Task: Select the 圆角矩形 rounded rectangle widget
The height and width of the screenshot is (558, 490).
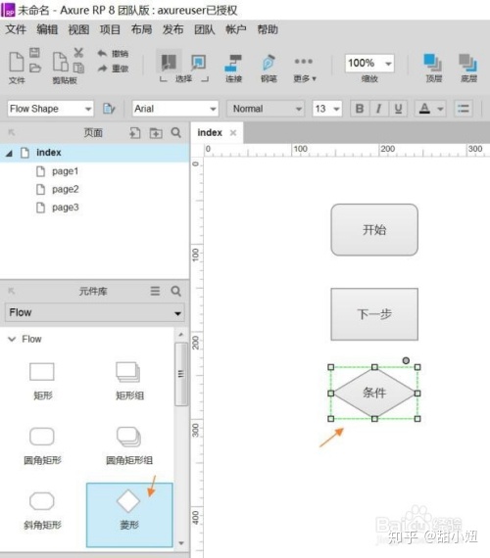Action: tap(42, 446)
